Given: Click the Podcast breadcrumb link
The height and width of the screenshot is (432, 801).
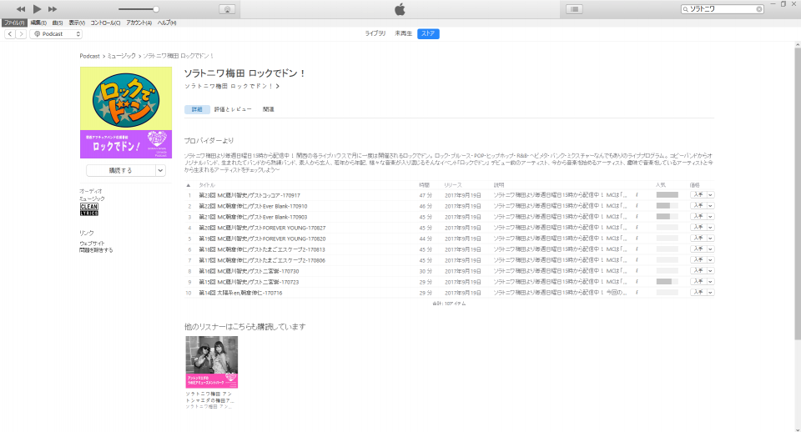Looking at the screenshot, I should [x=89, y=56].
